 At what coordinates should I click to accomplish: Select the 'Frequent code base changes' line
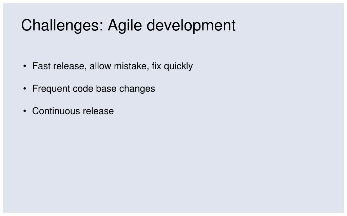point(94,89)
